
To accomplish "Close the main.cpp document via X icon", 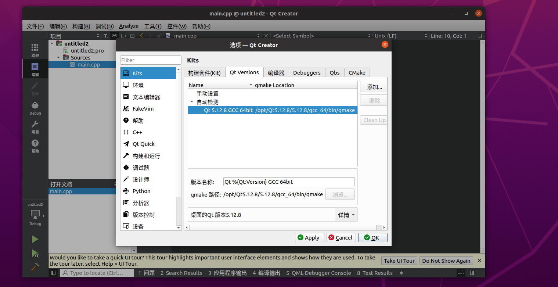I will click(x=266, y=36).
